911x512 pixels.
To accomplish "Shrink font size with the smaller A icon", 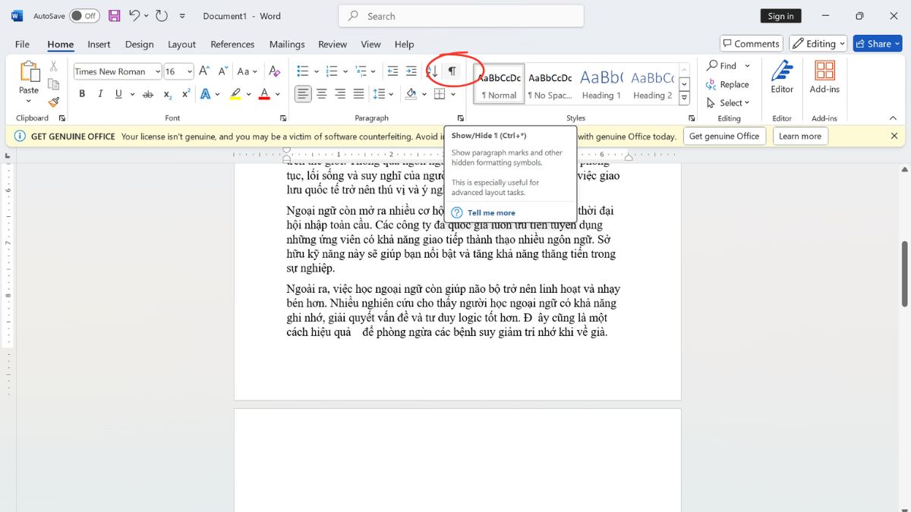I will [x=223, y=71].
